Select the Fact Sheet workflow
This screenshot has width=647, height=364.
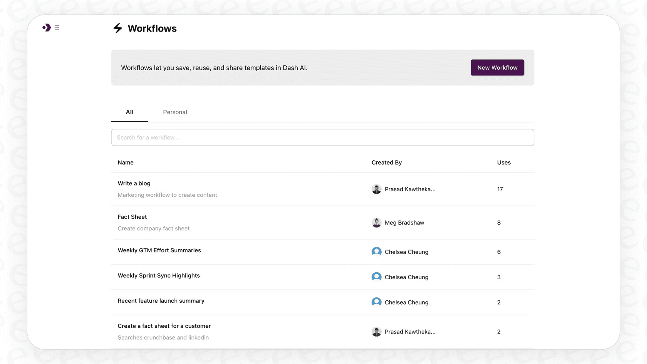pos(132,216)
